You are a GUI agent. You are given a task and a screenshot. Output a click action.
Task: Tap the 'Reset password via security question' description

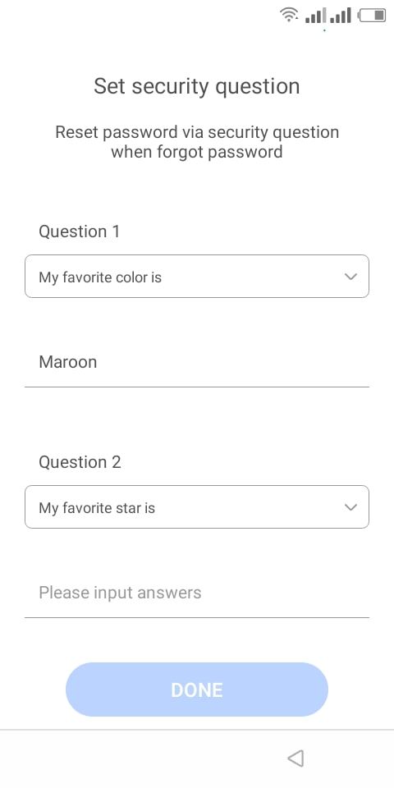[197, 142]
